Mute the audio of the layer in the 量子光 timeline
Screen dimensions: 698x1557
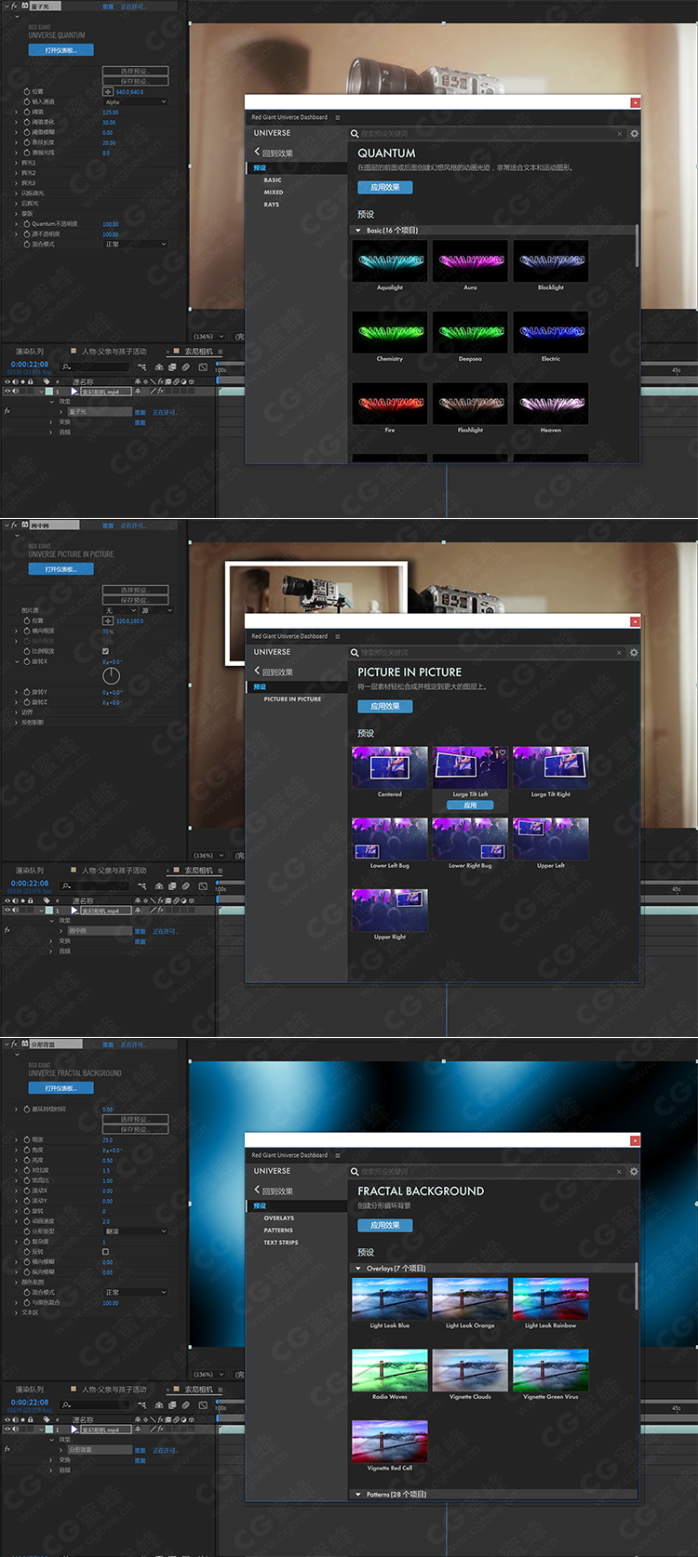[x=15, y=391]
